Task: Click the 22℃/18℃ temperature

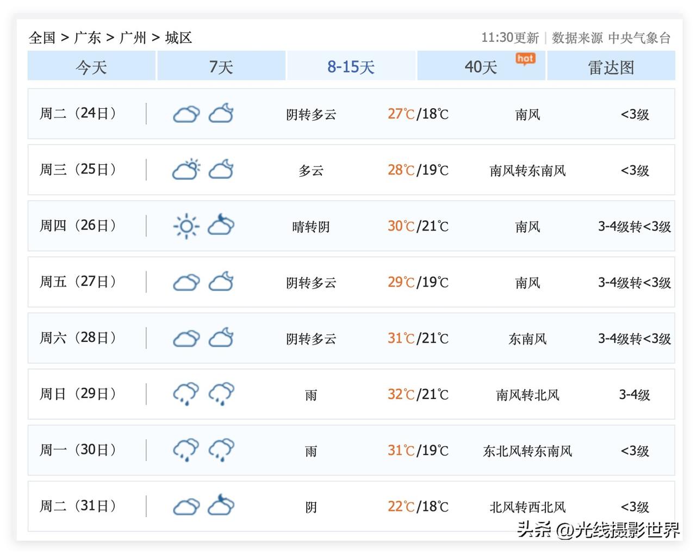Action: point(418,507)
